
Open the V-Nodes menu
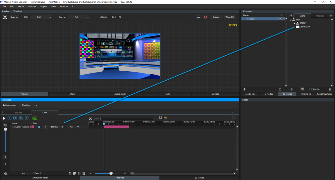[x=32, y=6]
